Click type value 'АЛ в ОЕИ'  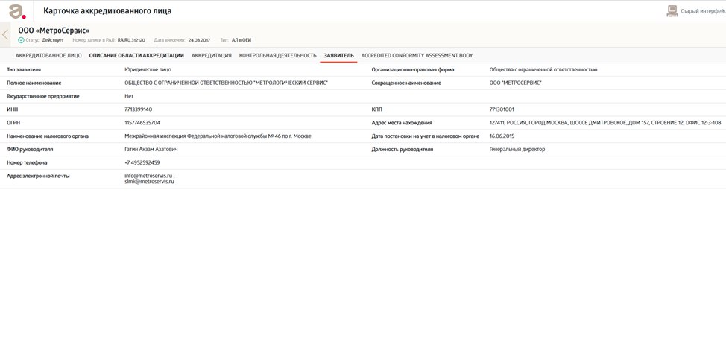(242, 40)
